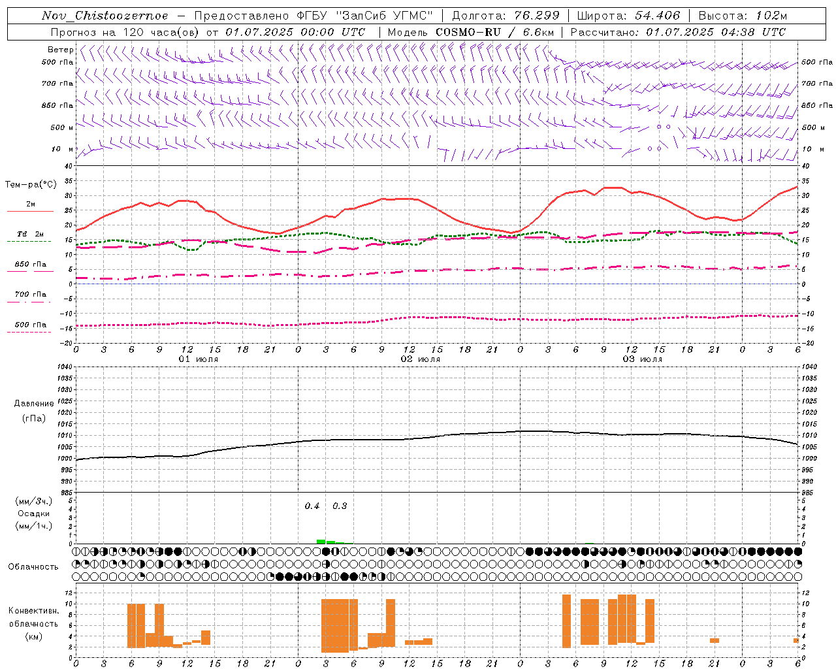Screen dimensions: 836x669
Task: Click the '0.3' precipitation amount value
Action: coord(340,506)
